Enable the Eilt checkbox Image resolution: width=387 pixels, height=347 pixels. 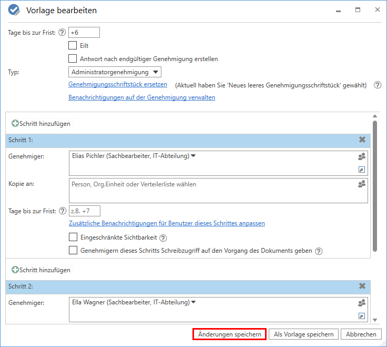[73, 46]
